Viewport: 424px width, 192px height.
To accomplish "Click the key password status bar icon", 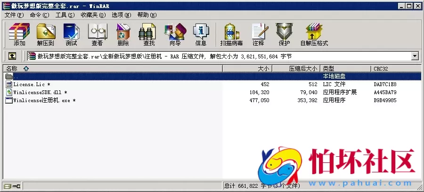I will click(16, 186).
